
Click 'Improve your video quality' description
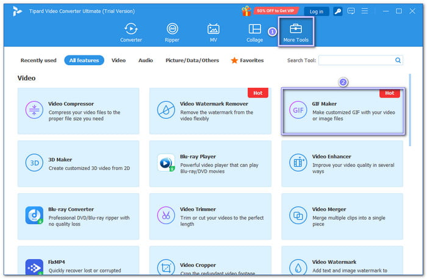[353, 168]
